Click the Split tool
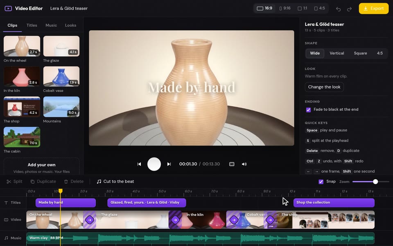 click(15, 182)
